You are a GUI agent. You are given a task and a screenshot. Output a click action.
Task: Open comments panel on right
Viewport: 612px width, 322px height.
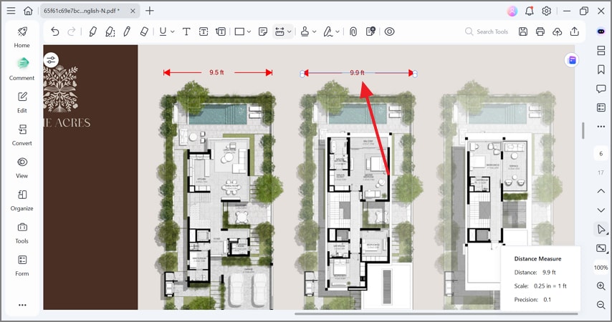click(601, 89)
